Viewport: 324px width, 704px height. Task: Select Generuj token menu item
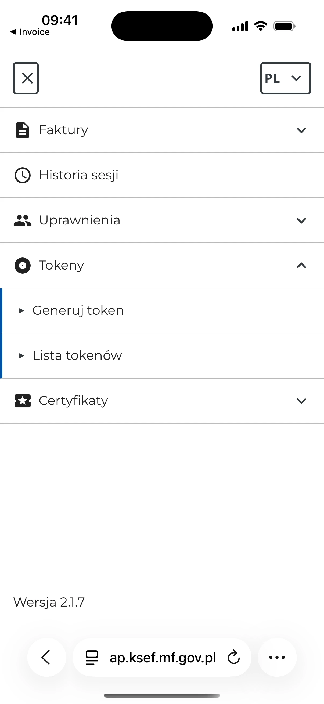pyautogui.click(x=78, y=310)
